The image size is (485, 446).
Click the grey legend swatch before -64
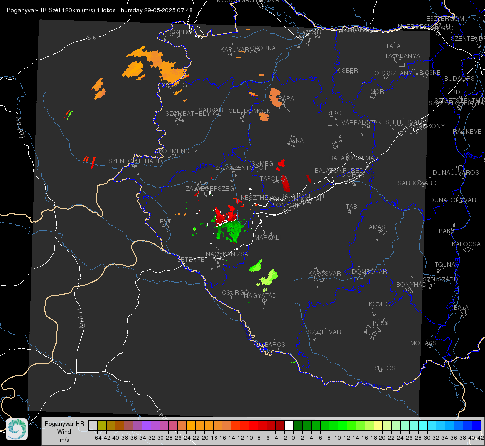(x=93, y=426)
